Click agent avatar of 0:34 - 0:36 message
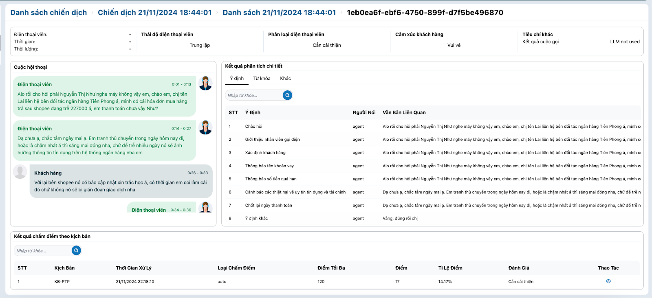This screenshot has width=652, height=298. tap(205, 207)
